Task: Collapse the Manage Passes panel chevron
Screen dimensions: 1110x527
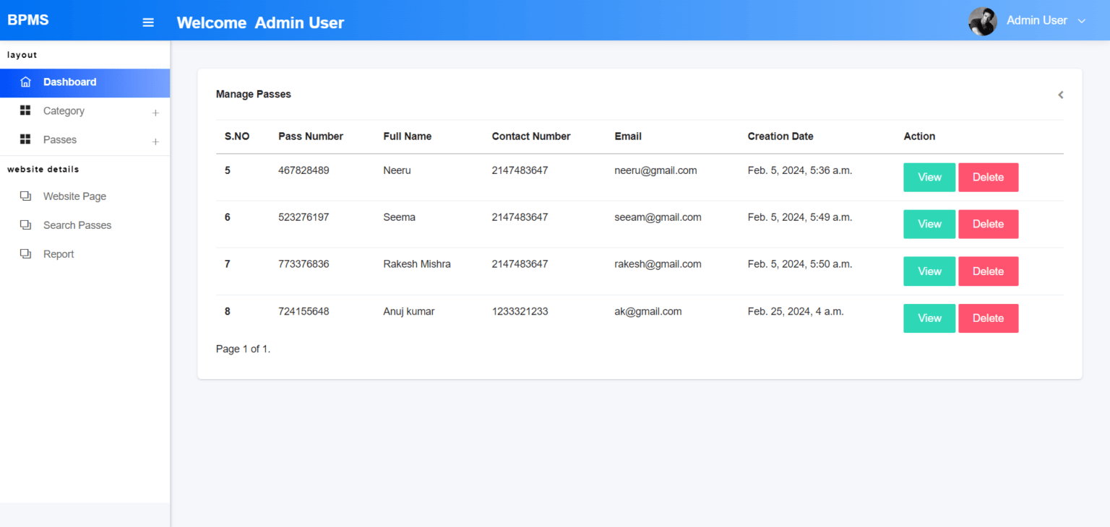Action: 1060,95
